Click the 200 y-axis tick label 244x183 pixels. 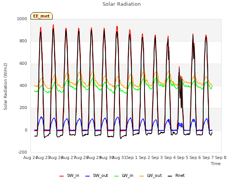(23, 108)
